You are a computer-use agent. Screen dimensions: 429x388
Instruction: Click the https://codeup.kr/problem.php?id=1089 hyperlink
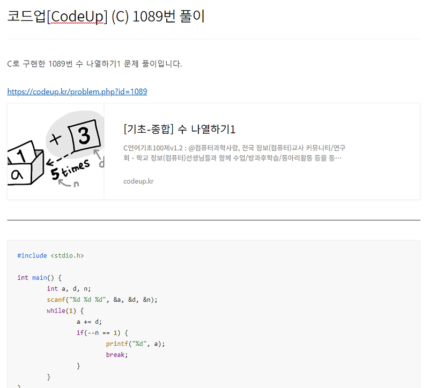(x=77, y=92)
